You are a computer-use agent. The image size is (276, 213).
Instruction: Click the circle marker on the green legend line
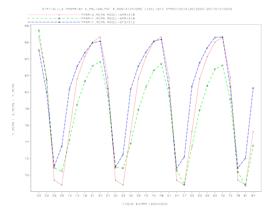[x=59, y=18]
